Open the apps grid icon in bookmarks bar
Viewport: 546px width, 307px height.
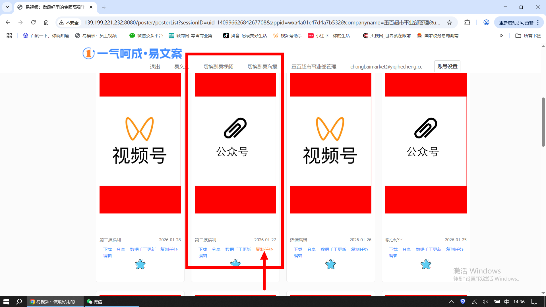coord(9,36)
